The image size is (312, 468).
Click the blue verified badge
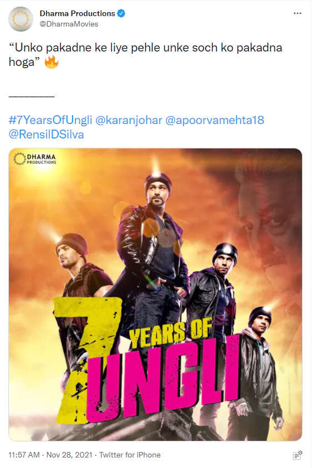point(121,13)
